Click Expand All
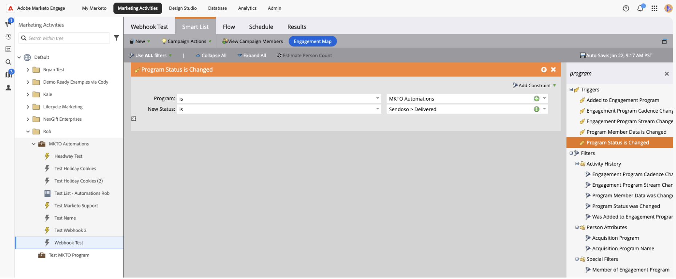Image resolution: width=676 pixels, height=279 pixels. pyautogui.click(x=252, y=56)
